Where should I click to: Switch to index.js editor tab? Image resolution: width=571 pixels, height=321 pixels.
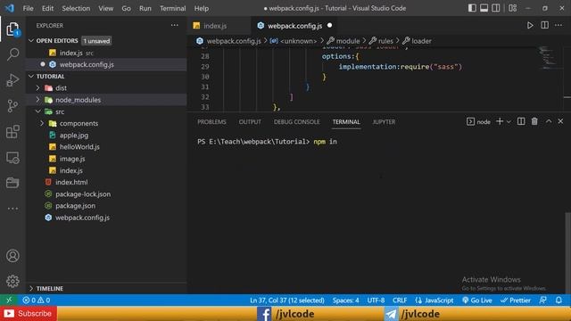click(x=215, y=26)
